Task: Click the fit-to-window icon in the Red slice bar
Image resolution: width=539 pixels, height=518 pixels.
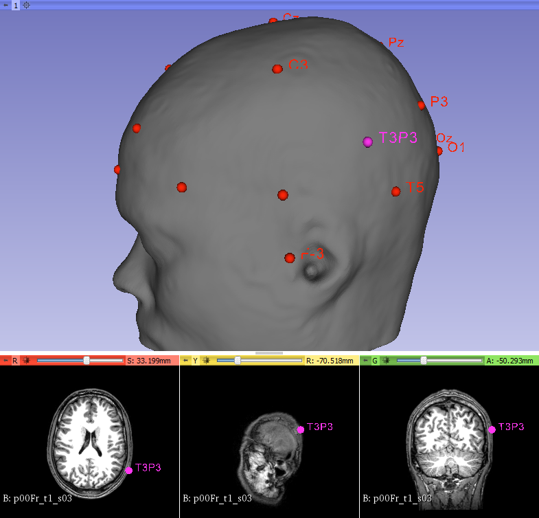Action: [27, 360]
